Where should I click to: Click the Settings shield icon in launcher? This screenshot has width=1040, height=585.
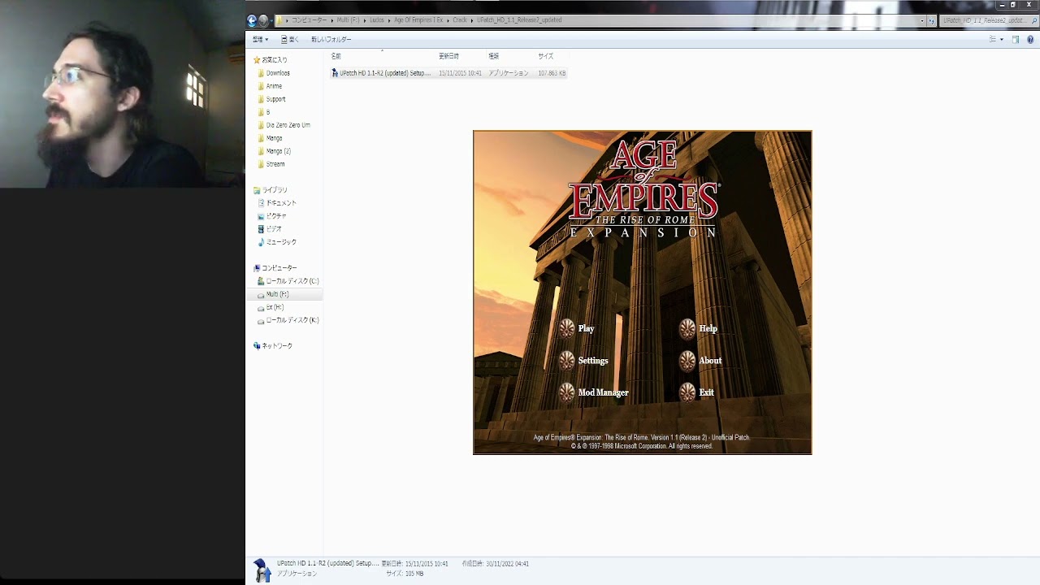(567, 361)
